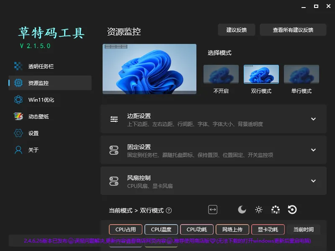Toggle the CPU功耗 monitor item
Image resolution: width=335 pixels, height=251 pixels.
[197, 230]
